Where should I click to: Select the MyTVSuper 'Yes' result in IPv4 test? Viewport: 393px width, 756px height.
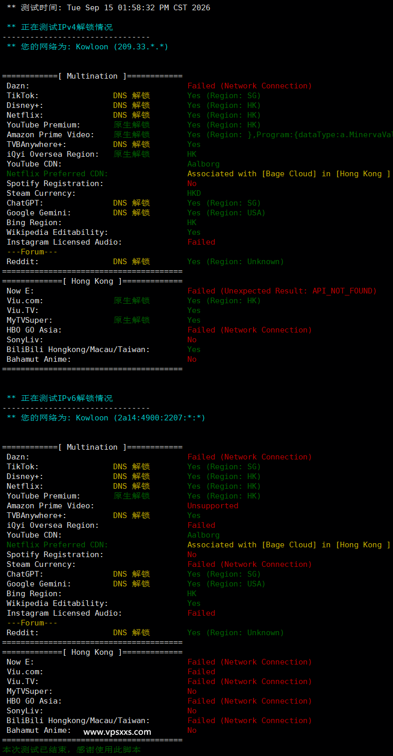pos(194,320)
